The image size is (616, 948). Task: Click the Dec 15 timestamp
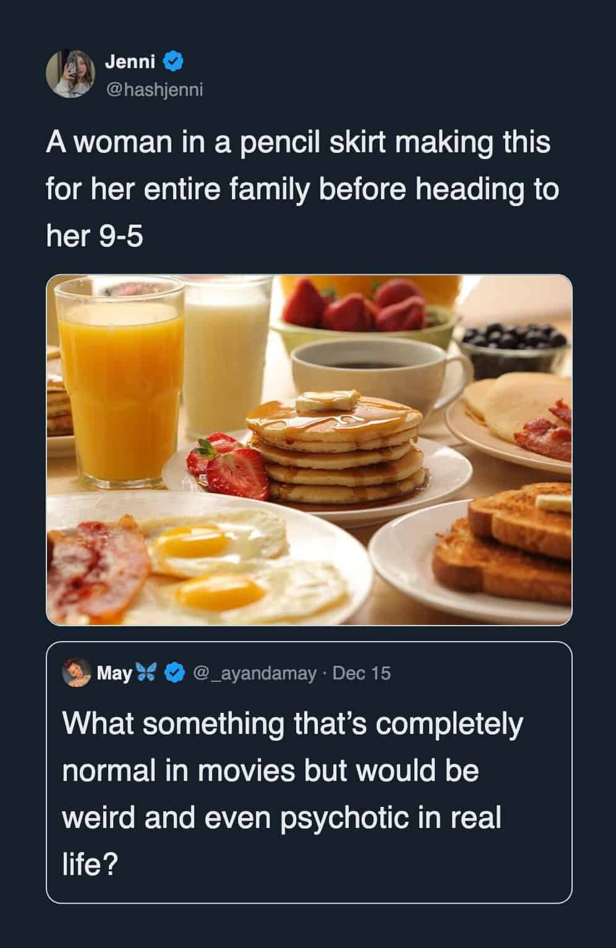coord(362,673)
